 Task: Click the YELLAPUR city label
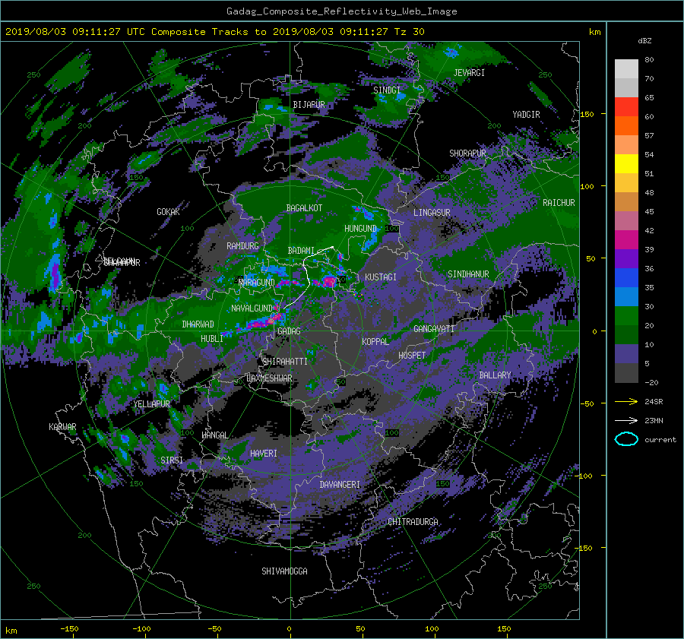(x=151, y=404)
